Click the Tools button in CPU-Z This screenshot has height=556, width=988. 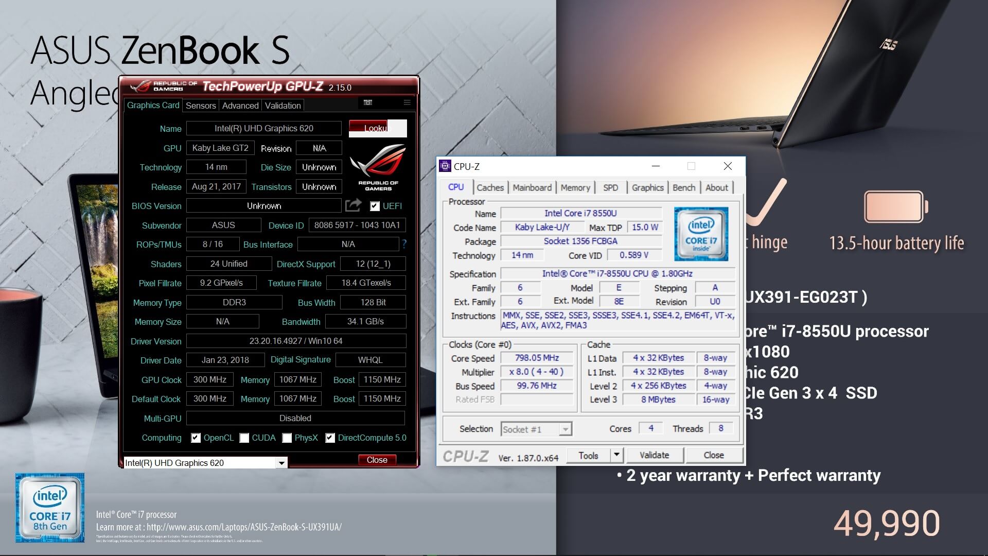588,455
